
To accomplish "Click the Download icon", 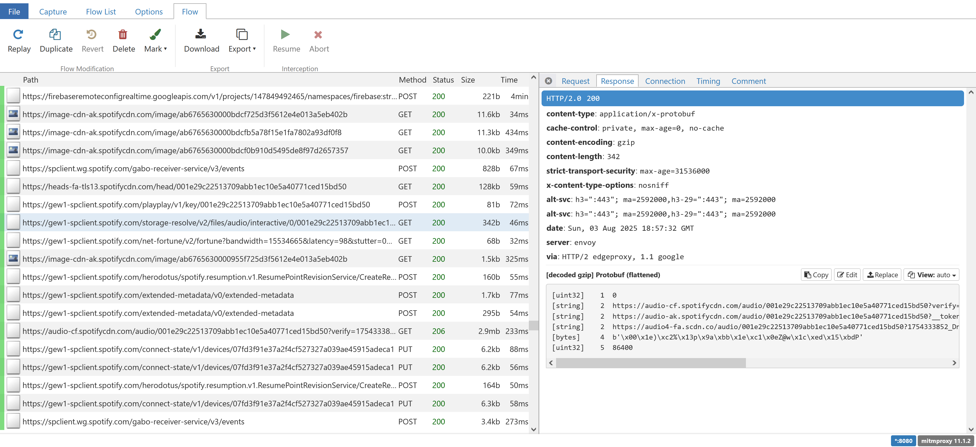I will [x=201, y=35].
